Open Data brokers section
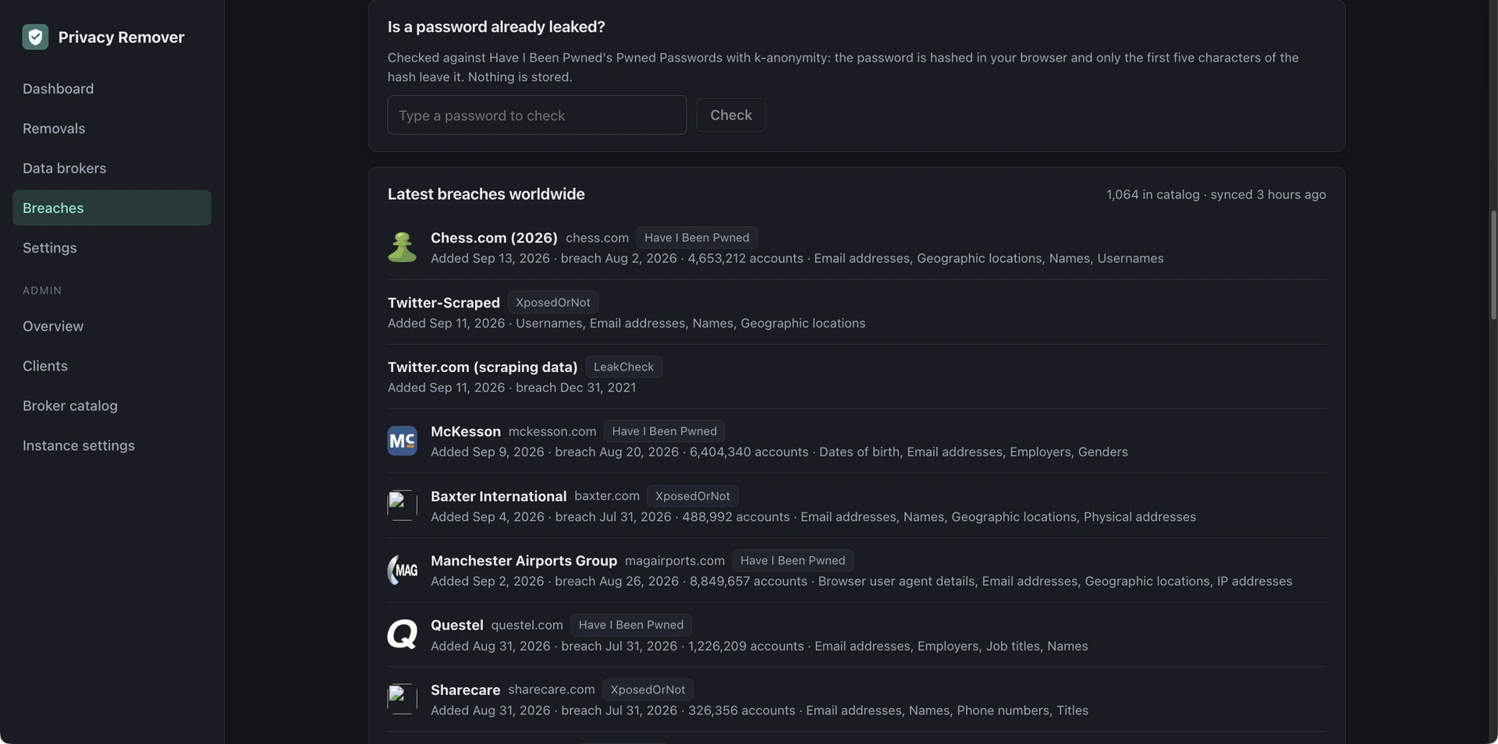Viewport: 1498px width, 744px height. point(112,168)
